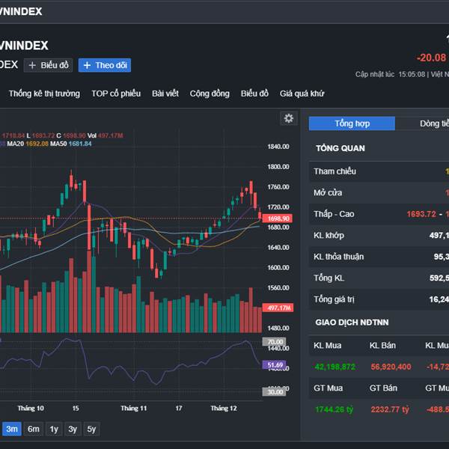The width and height of the screenshot is (449, 449).
Task: Click the Thấp - Cao row
Action: (x=379, y=214)
